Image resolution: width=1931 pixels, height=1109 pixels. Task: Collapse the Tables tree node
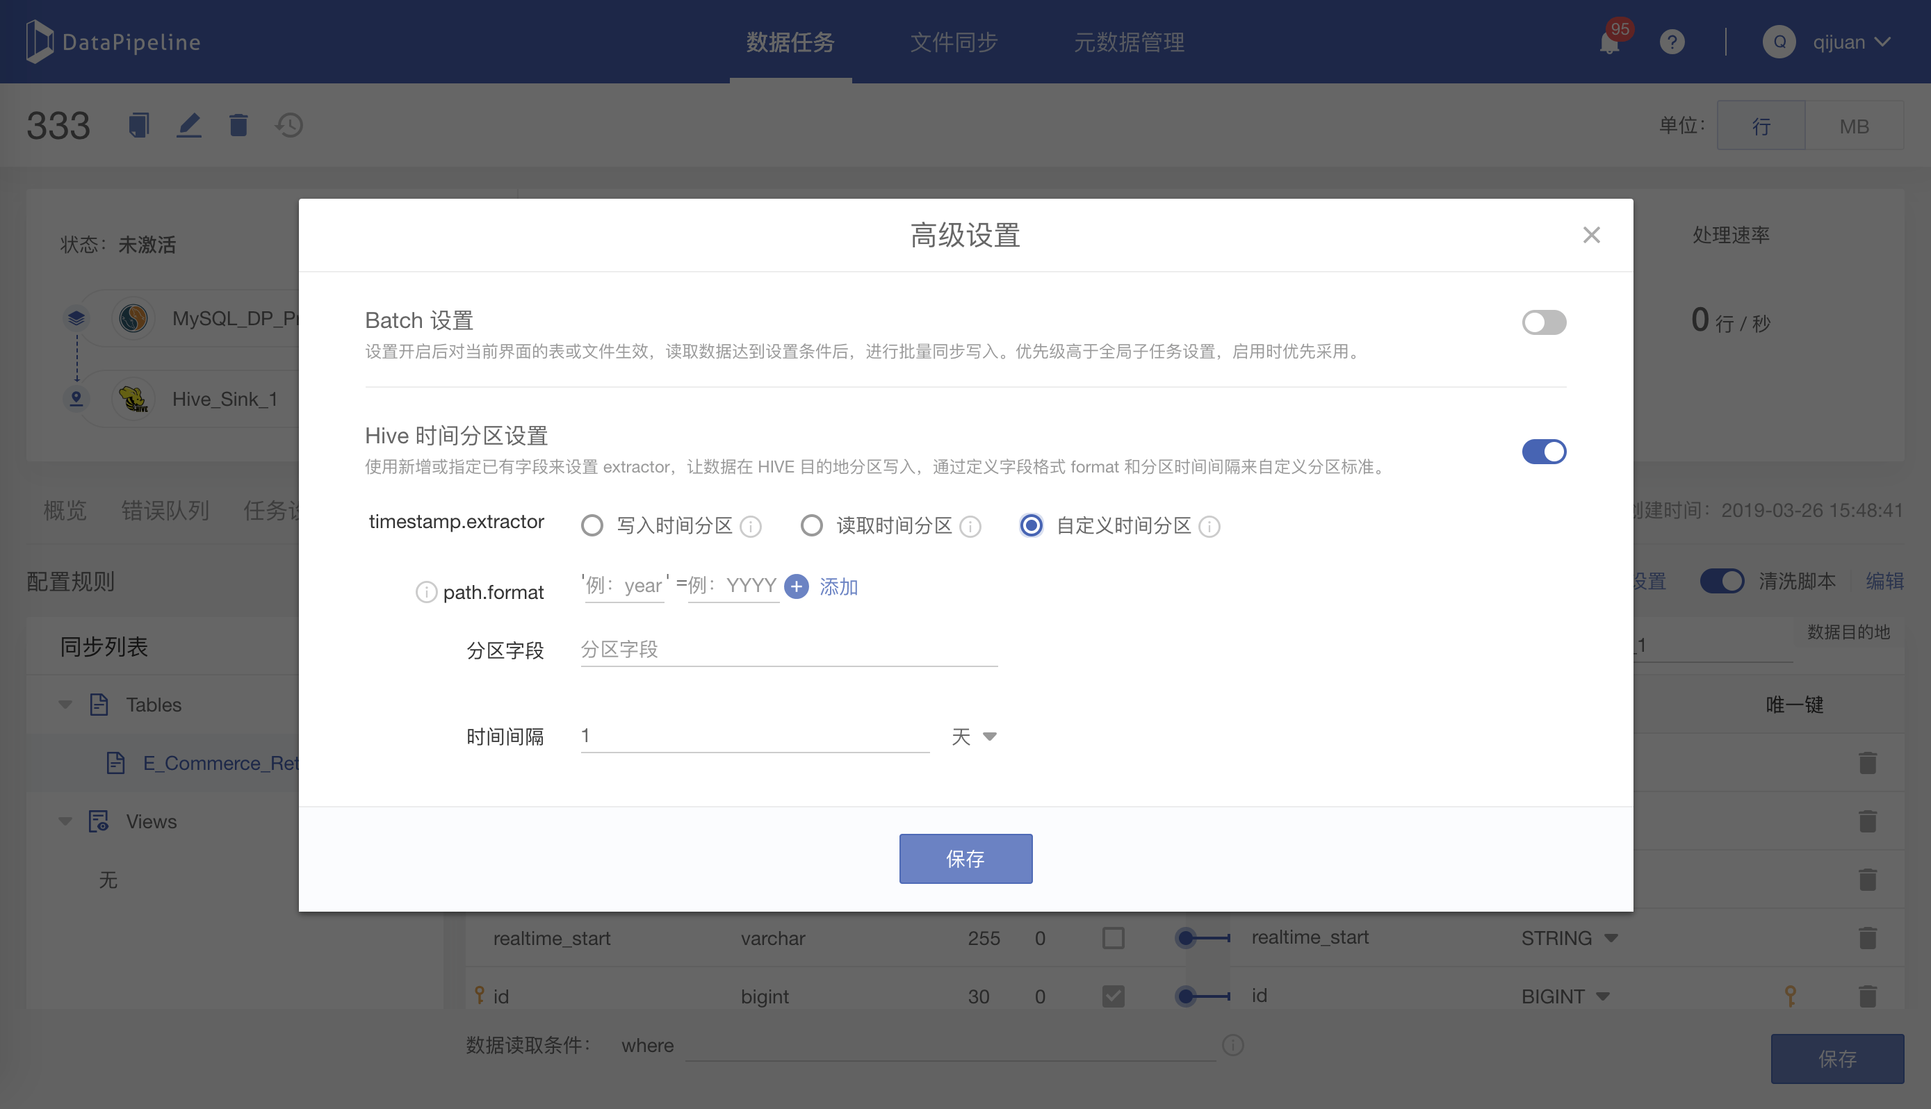coord(65,705)
